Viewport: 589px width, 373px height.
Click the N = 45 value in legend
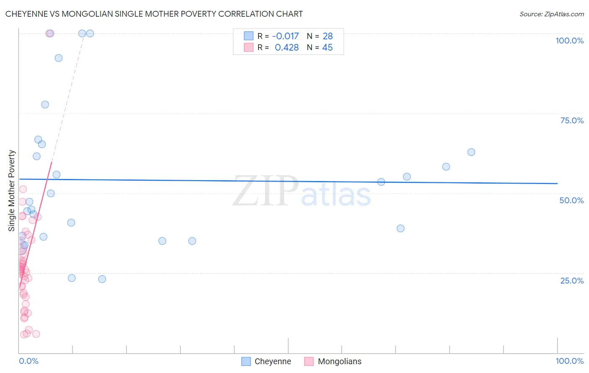pos(320,47)
